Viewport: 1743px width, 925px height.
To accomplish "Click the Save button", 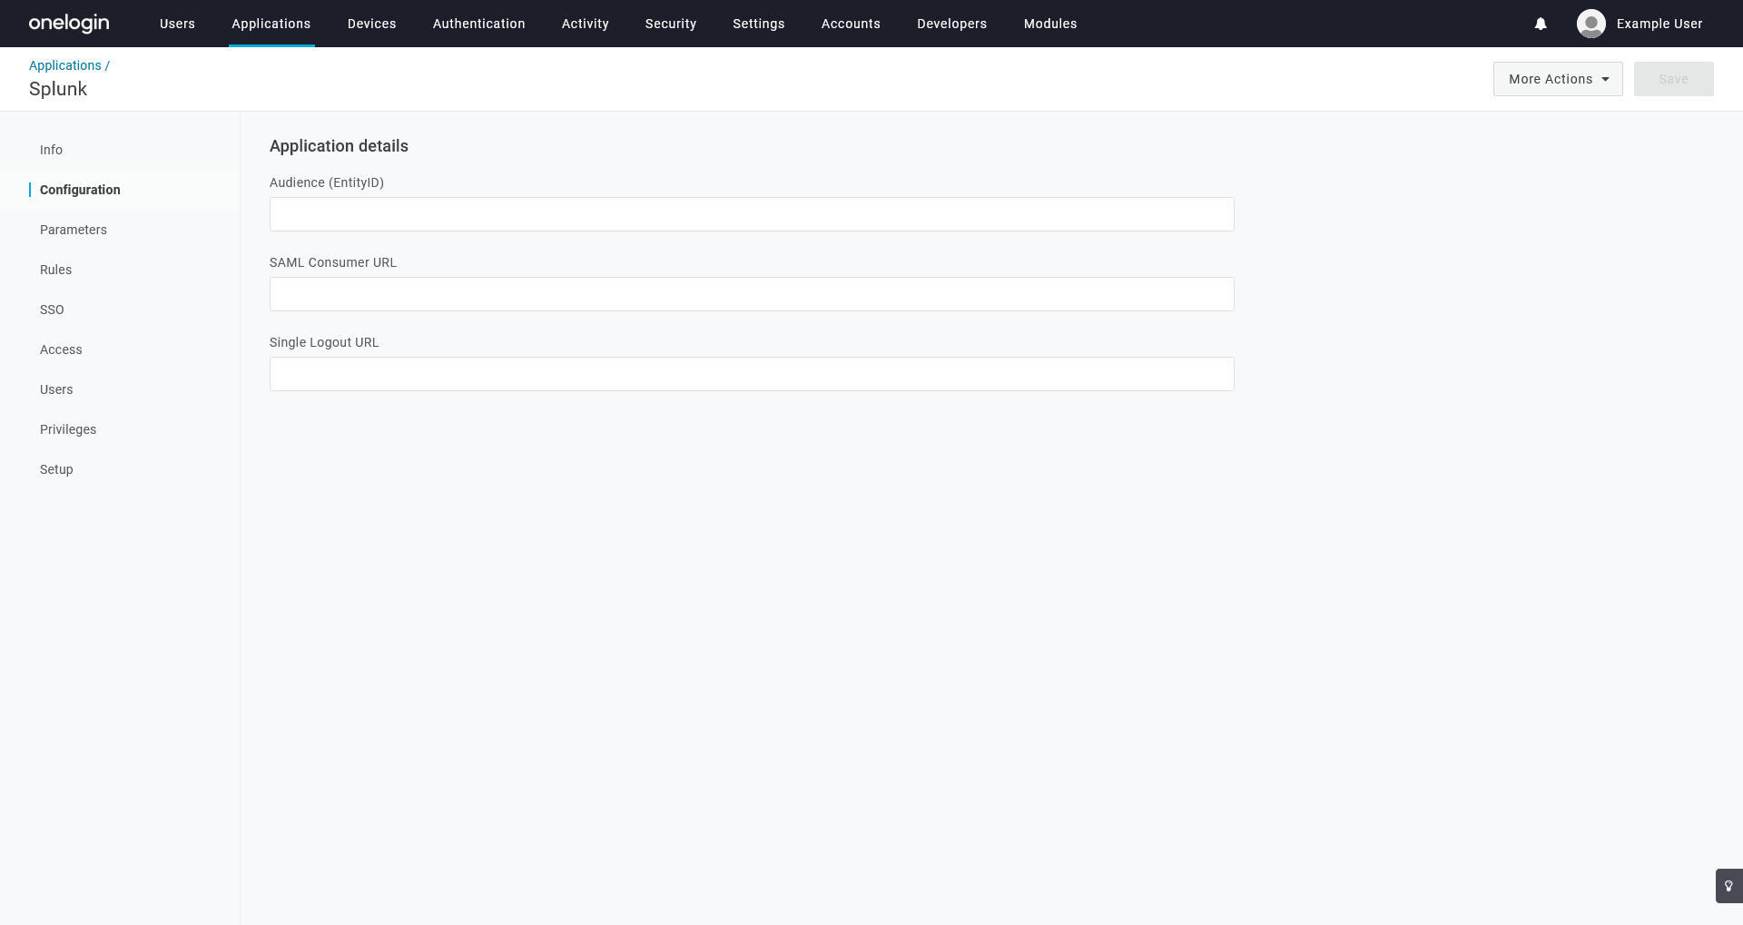I will tap(1673, 79).
